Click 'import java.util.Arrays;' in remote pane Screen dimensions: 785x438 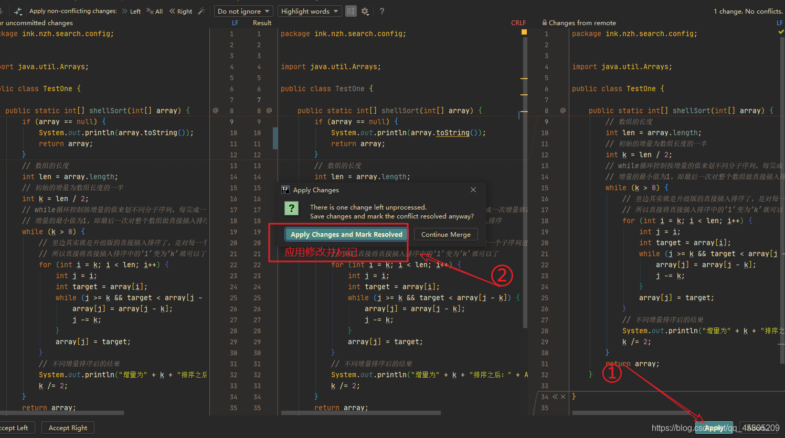[622, 67]
